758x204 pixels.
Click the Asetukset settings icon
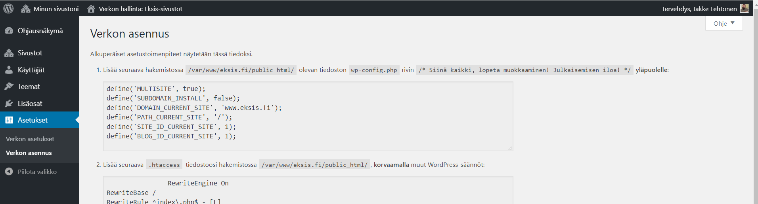tap(9, 120)
